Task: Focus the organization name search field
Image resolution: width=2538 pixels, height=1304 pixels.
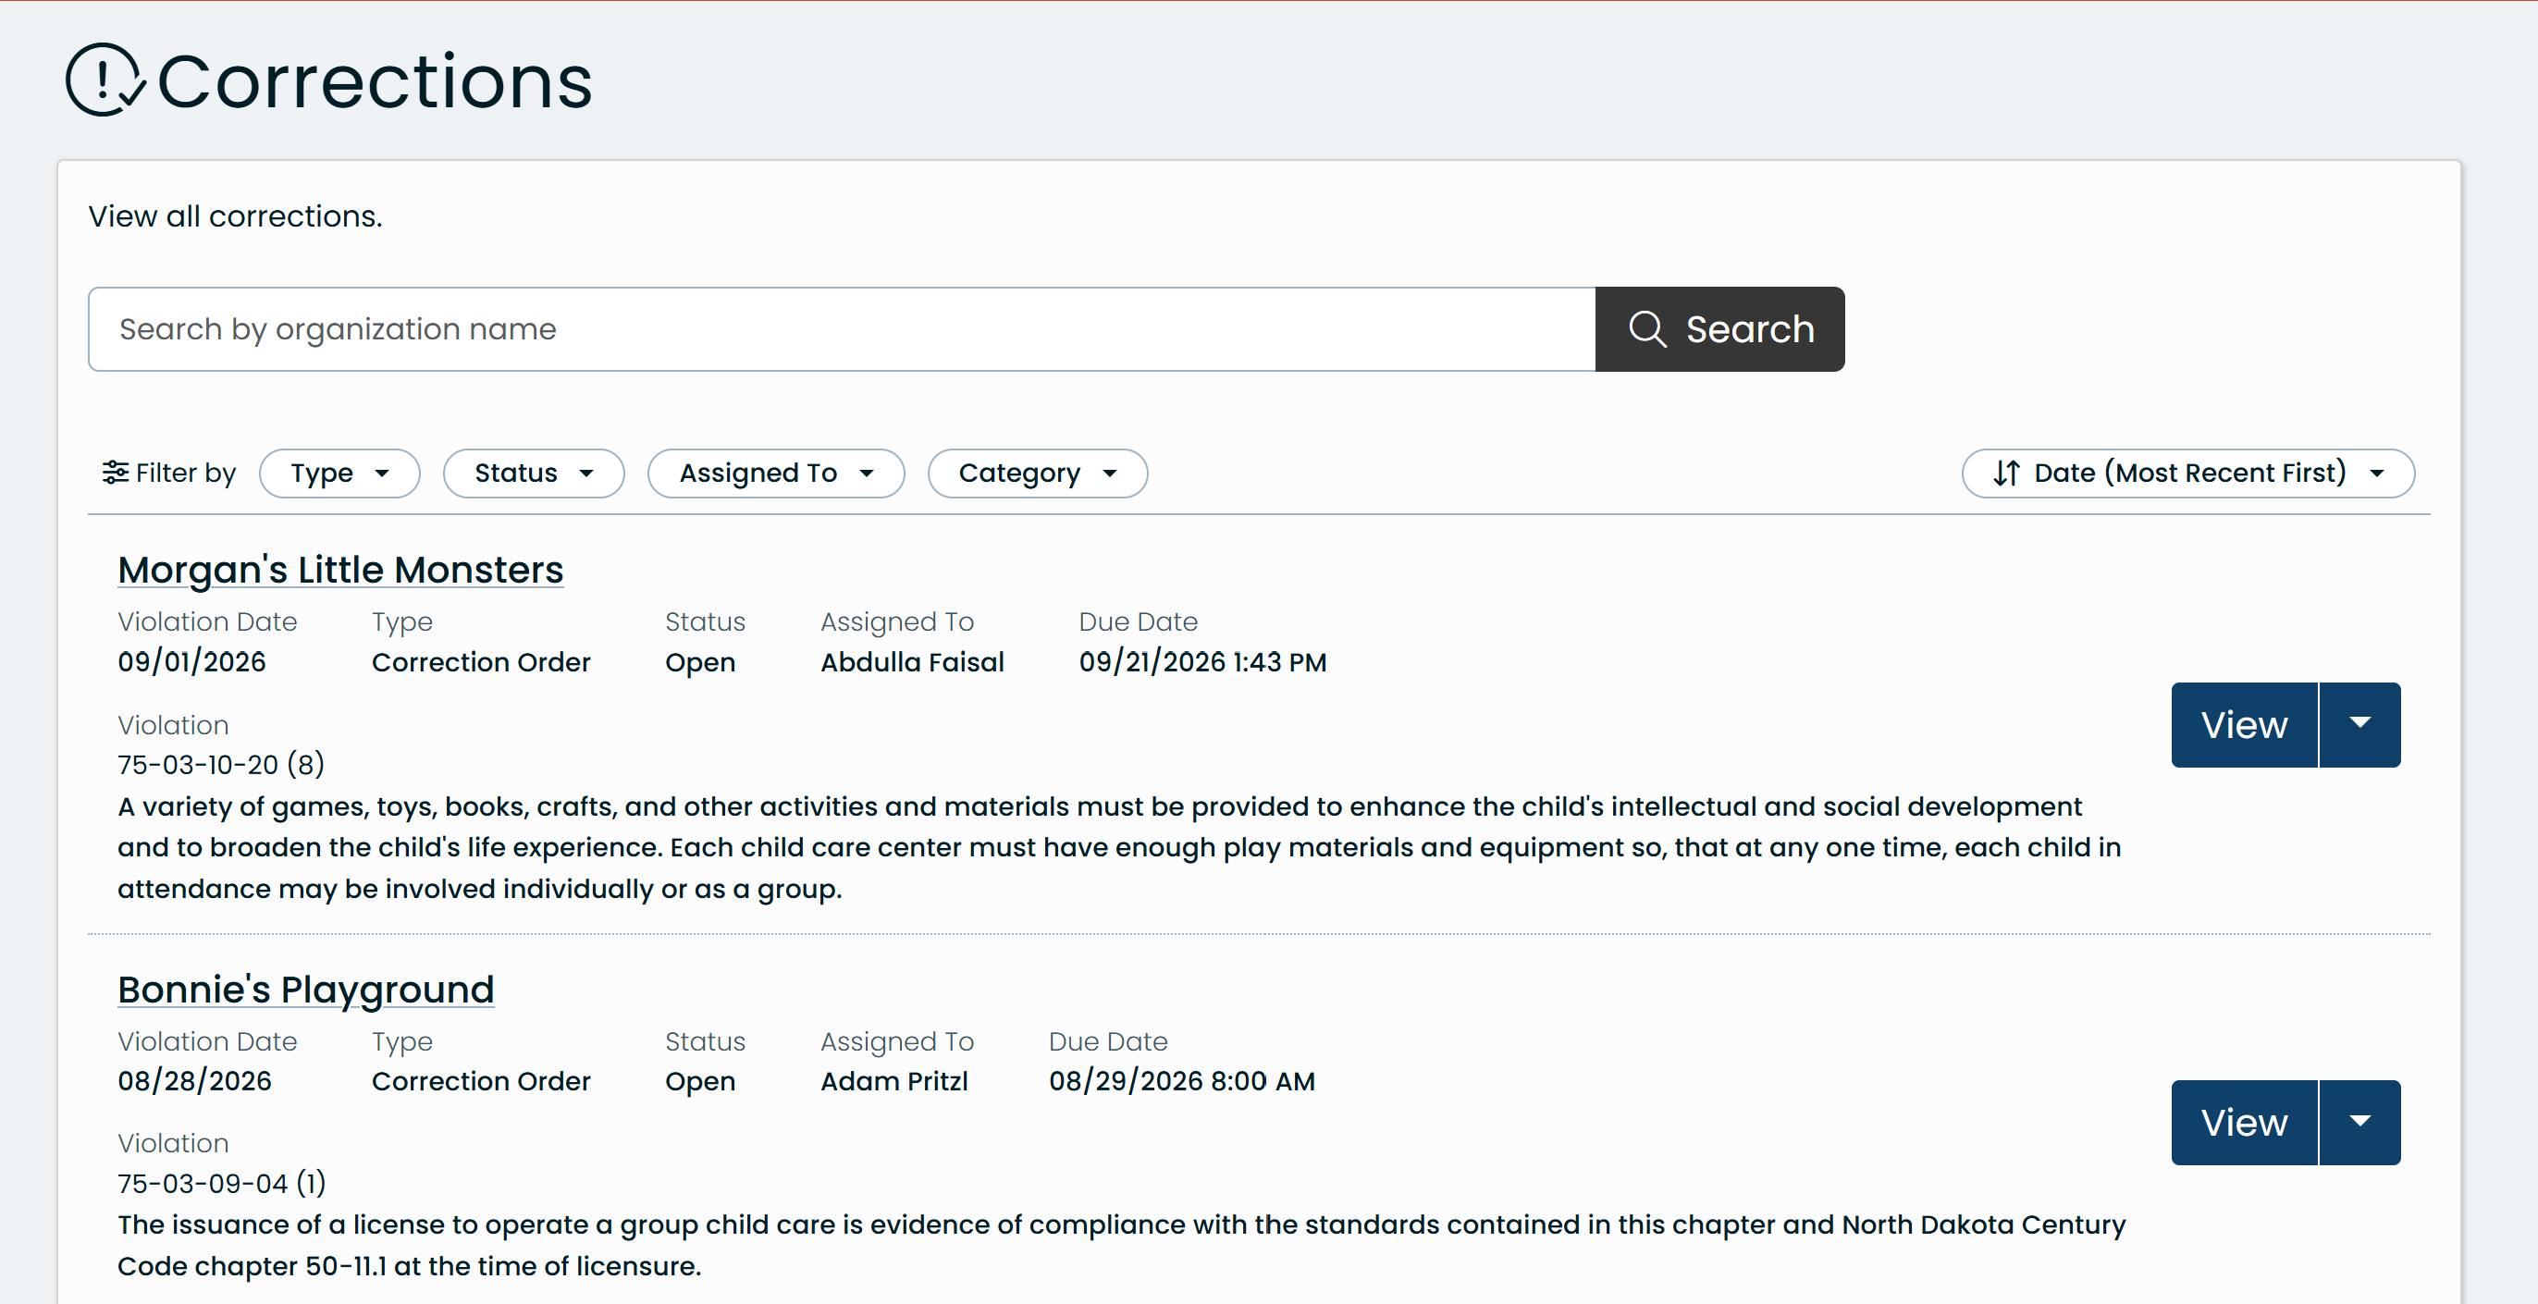Action: [842, 329]
